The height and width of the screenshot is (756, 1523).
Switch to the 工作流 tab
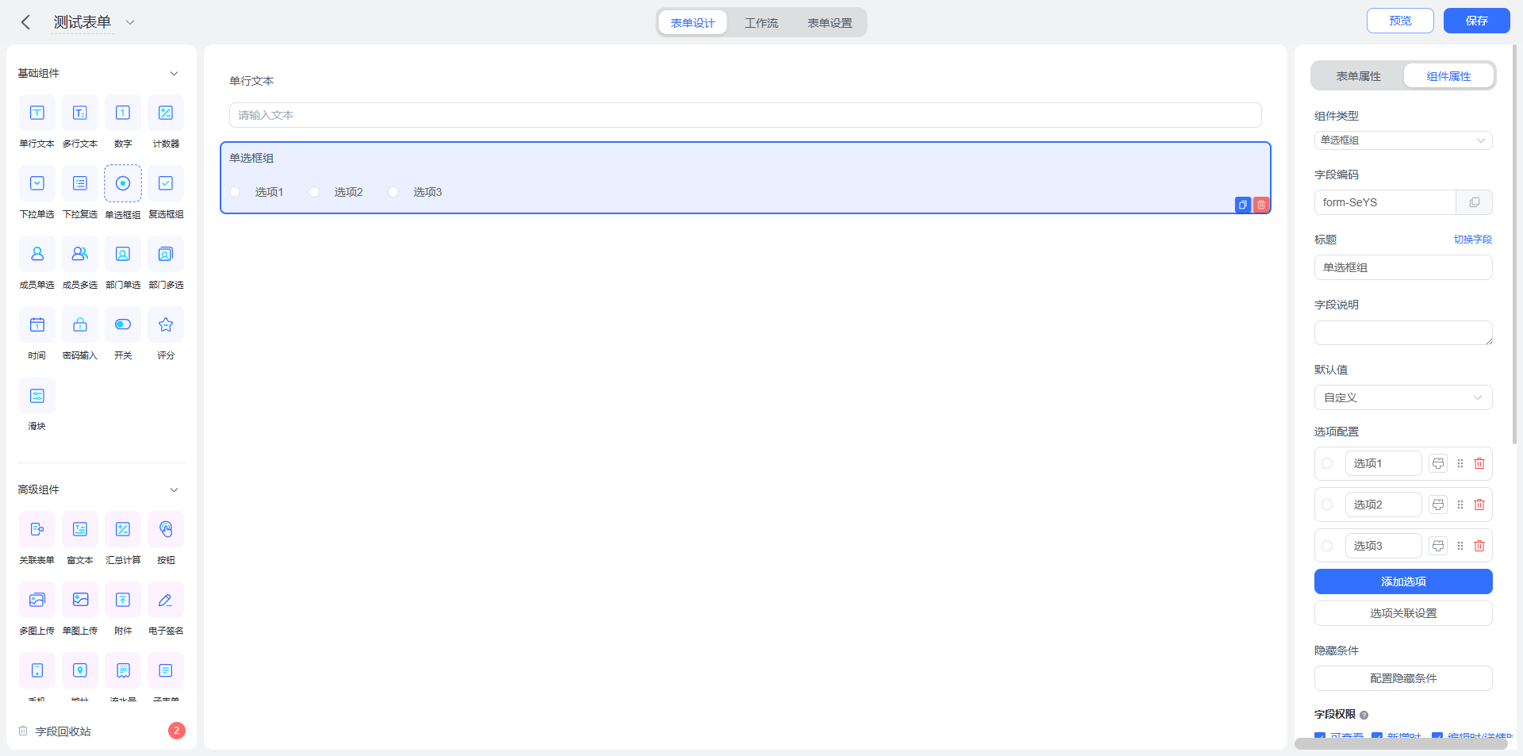761,23
